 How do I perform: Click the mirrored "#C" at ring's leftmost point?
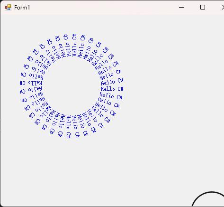click(23, 83)
